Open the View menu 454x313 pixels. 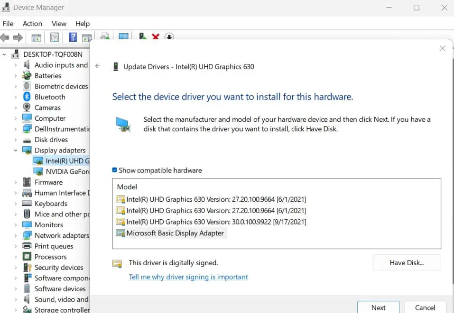(59, 24)
